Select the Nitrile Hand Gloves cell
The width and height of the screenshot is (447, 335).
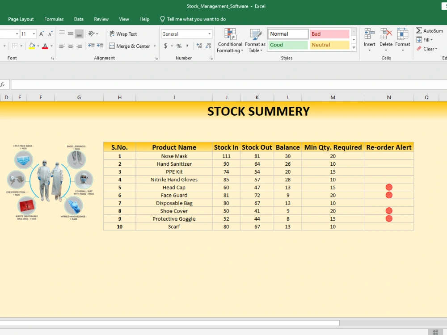pyautogui.click(x=174, y=180)
